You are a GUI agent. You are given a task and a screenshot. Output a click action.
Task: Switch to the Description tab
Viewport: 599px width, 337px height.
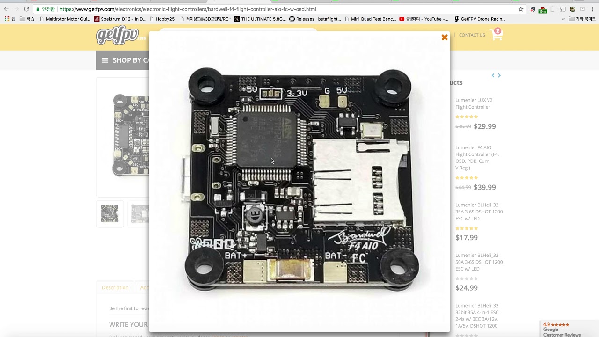[x=115, y=288]
